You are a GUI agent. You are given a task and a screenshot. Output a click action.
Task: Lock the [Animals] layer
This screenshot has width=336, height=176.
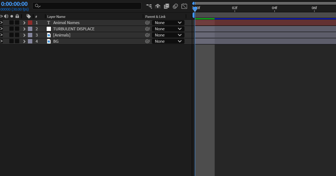[x=17, y=35]
